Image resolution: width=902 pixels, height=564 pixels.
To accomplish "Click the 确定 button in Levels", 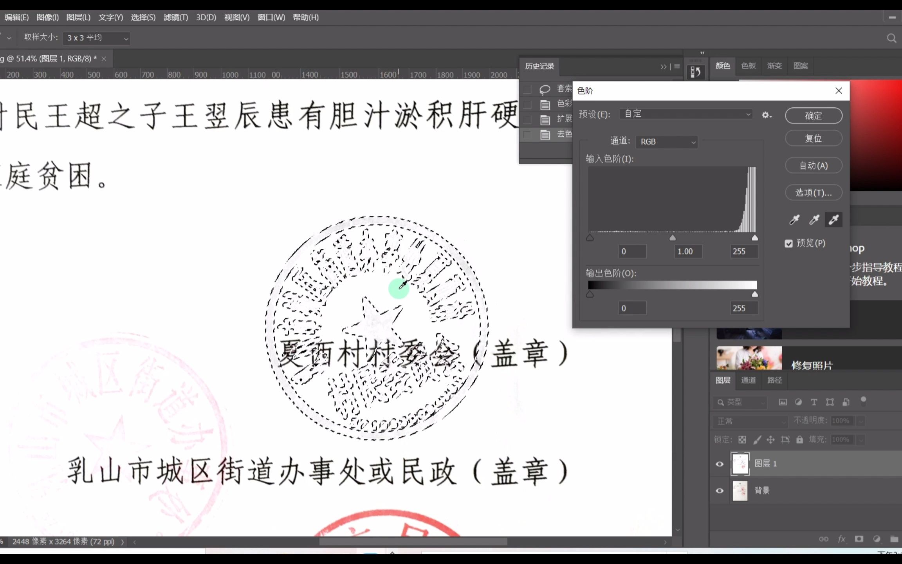I will [814, 116].
